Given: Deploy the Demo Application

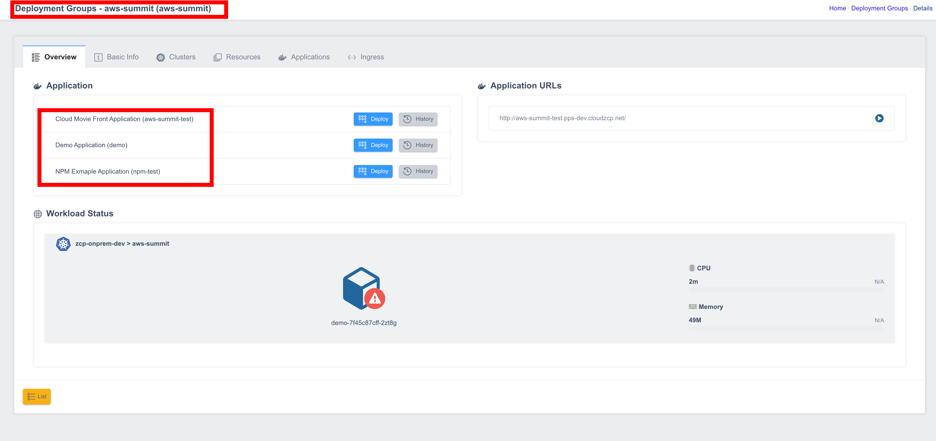Looking at the screenshot, I should (x=373, y=145).
